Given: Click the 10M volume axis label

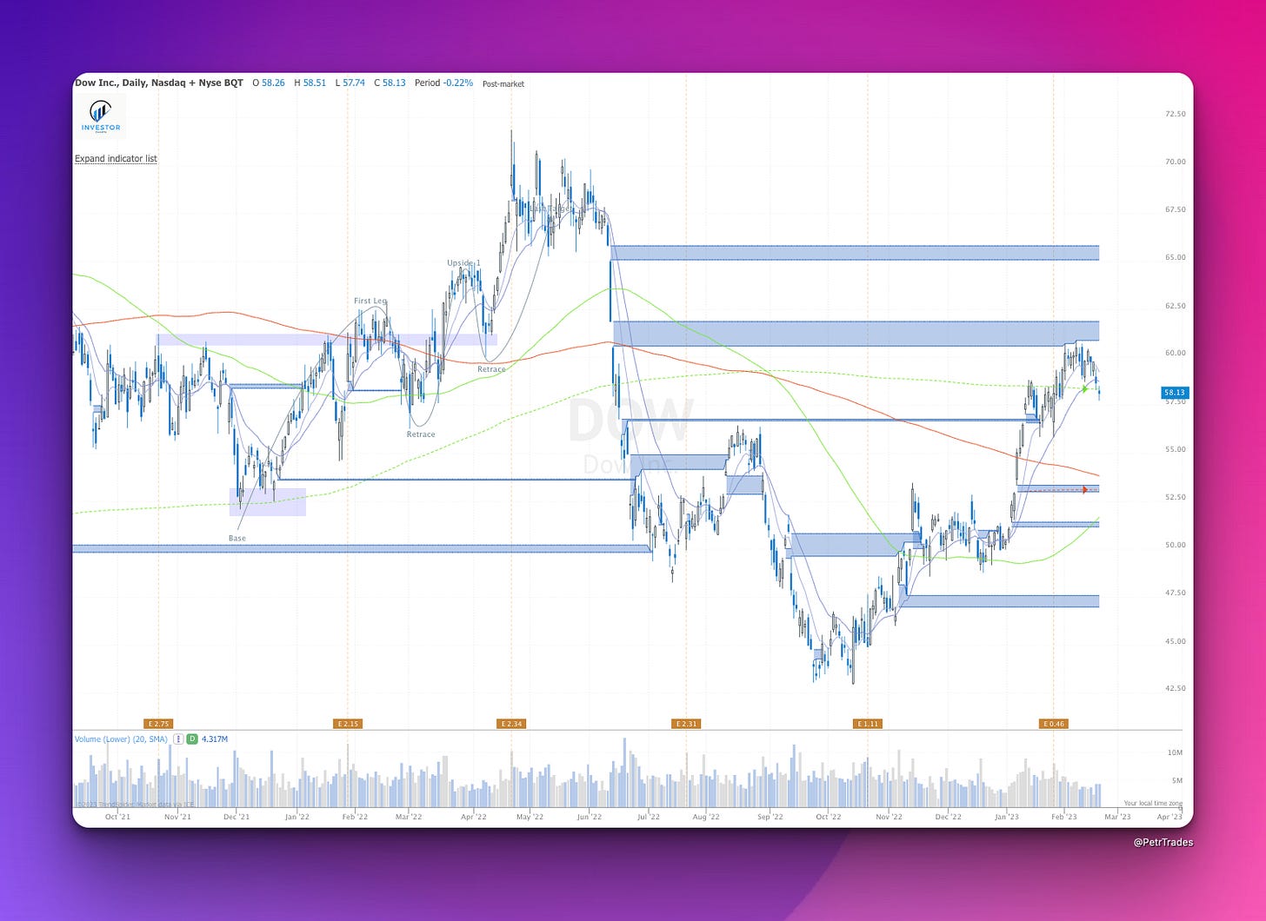Looking at the screenshot, I should click(x=1175, y=752).
